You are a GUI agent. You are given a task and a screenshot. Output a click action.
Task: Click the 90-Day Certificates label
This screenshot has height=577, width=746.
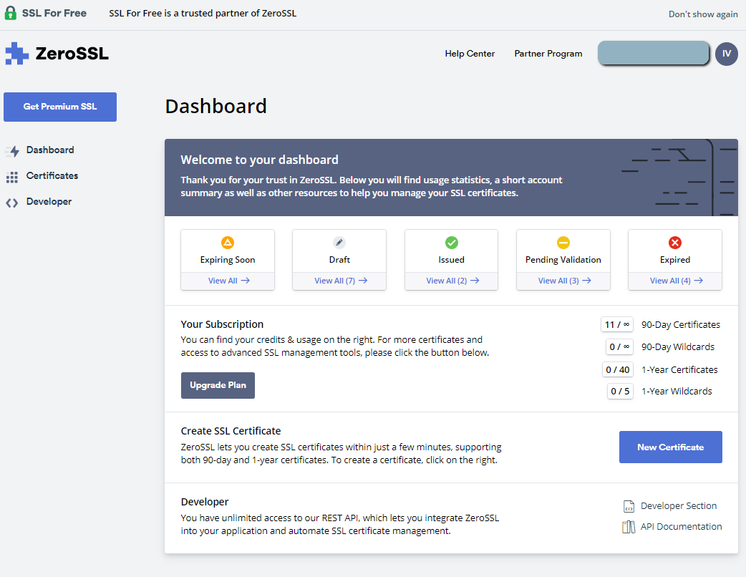click(680, 325)
